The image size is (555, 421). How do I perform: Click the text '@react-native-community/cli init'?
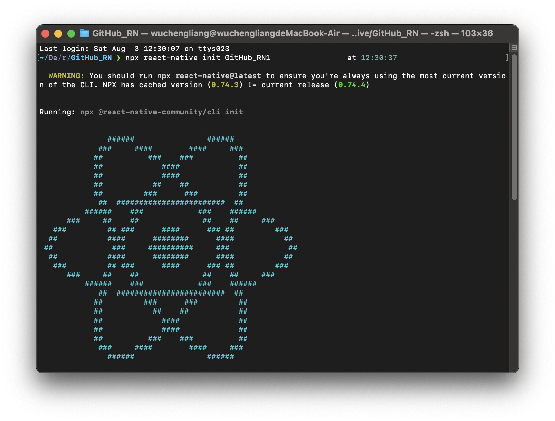click(x=170, y=112)
